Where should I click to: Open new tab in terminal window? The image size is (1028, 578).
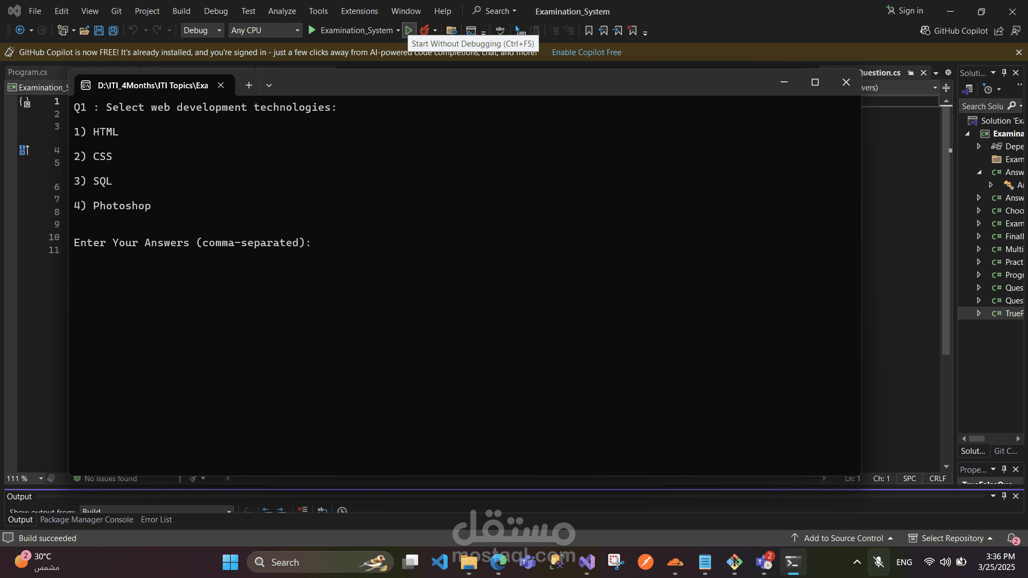[x=249, y=85]
